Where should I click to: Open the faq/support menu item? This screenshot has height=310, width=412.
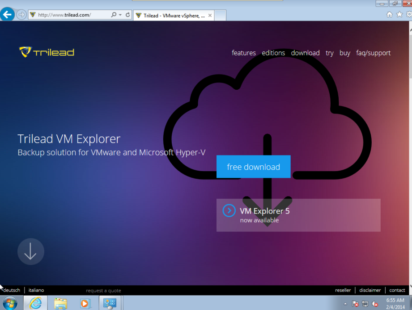(373, 53)
